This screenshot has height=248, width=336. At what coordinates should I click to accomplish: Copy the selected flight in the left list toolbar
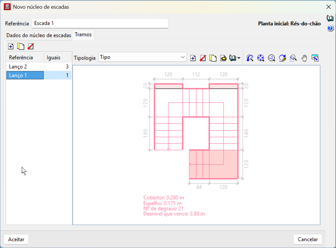click(x=21, y=46)
